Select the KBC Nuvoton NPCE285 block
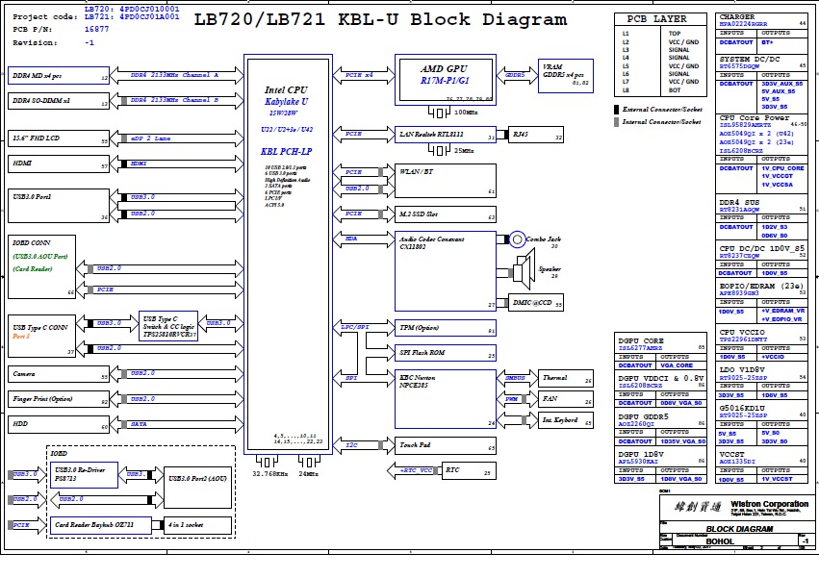 tap(446, 399)
